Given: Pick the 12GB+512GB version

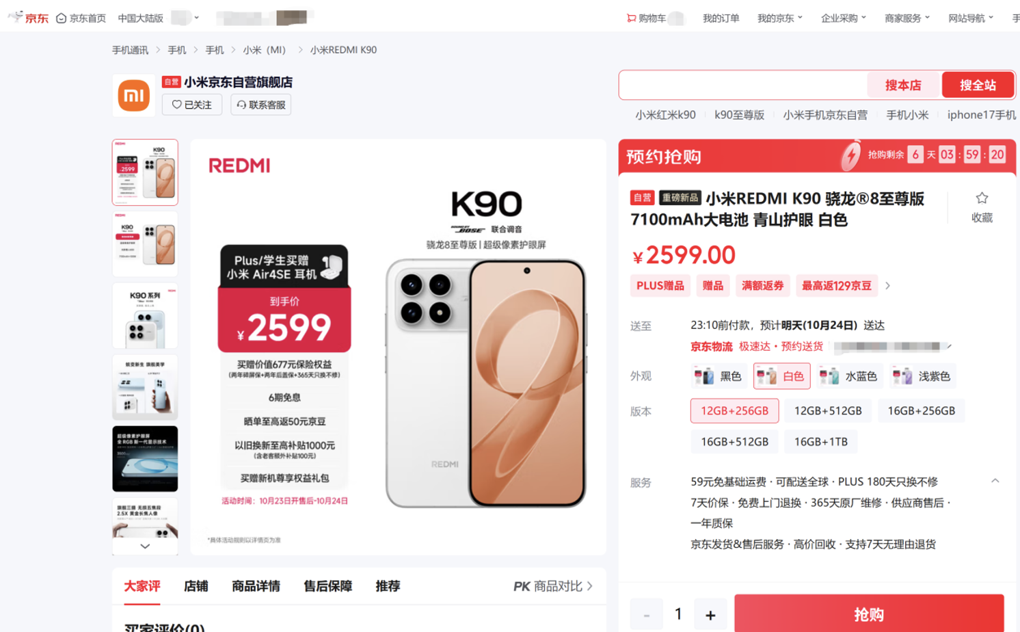Looking at the screenshot, I should tap(828, 411).
